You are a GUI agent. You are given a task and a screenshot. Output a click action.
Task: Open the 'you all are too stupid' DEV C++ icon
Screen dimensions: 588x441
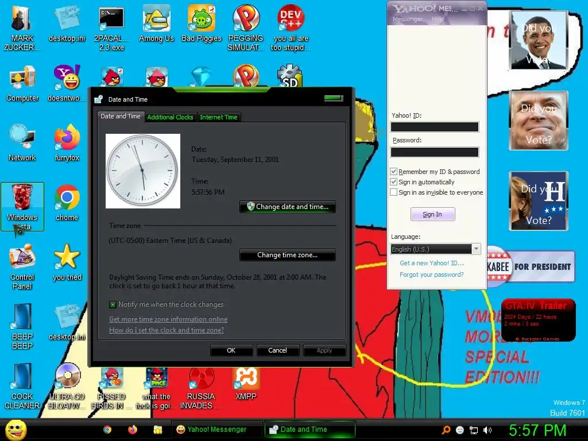291,27
